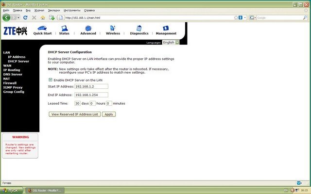This screenshot has width=311, height=194.
Task: Open the search engine selector dropdown
Action: (253, 17)
